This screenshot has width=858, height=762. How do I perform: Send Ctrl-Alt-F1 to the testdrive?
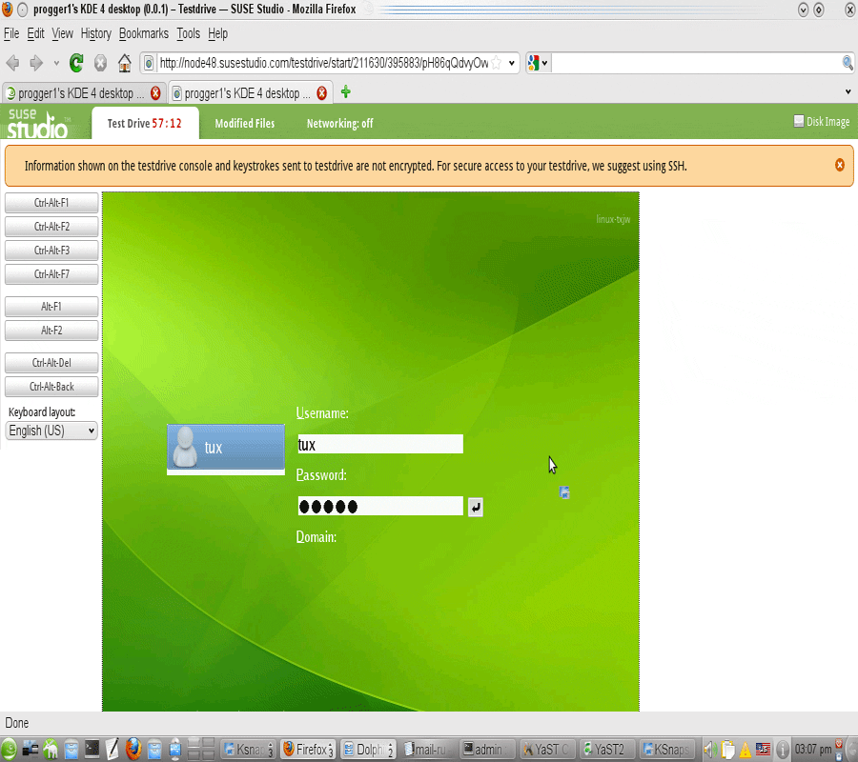[51, 203]
